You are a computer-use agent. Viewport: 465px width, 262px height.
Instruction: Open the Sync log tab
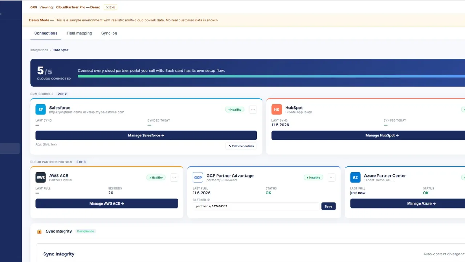(109, 33)
